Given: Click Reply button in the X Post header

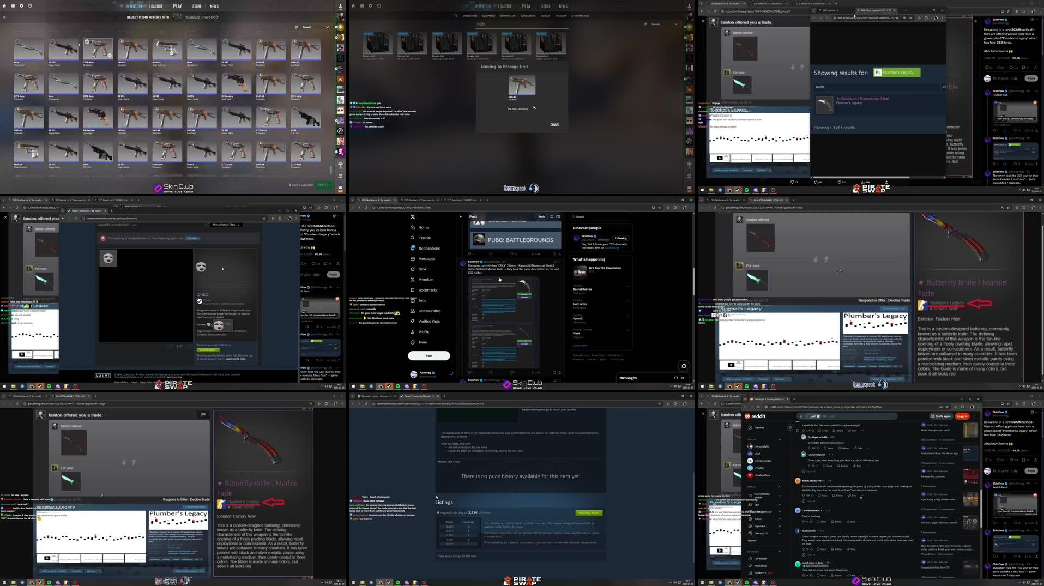Looking at the screenshot, I should point(541,216).
